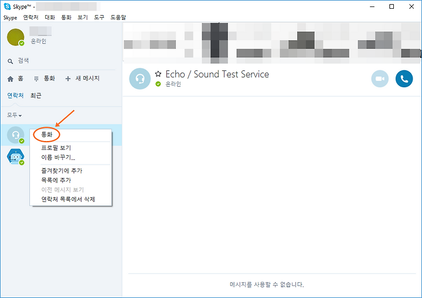The width and height of the screenshot is (422, 298).
Task: Choose 통화 from the context menu
Action: point(46,134)
